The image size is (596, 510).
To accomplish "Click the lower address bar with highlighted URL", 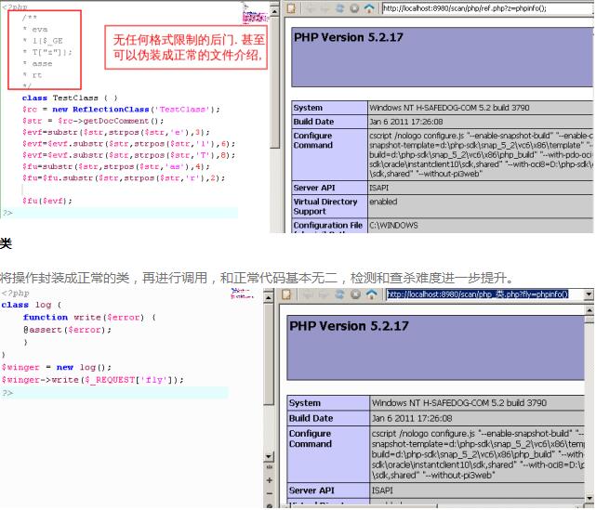I will click(x=484, y=294).
